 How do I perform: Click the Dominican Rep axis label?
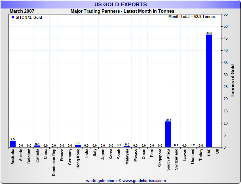(54, 162)
